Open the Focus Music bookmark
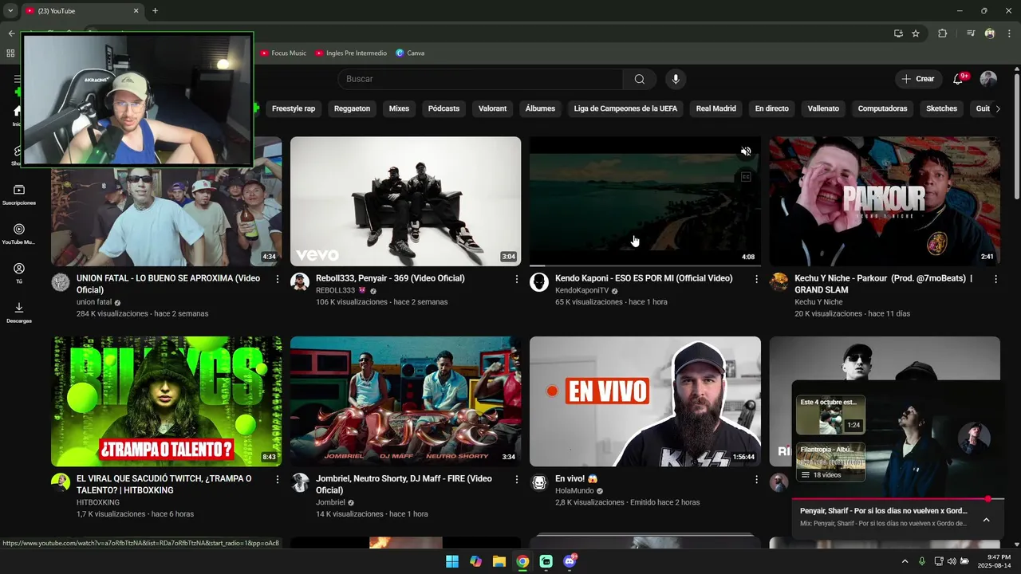The height and width of the screenshot is (574, 1021). pyautogui.click(x=283, y=53)
